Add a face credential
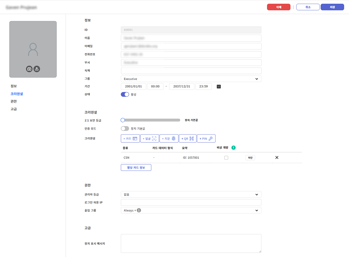The width and height of the screenshot is (349, 257). [149, 139]
